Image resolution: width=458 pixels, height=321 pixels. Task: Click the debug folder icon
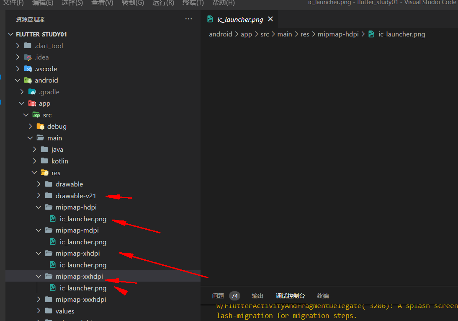coord(40,126)
